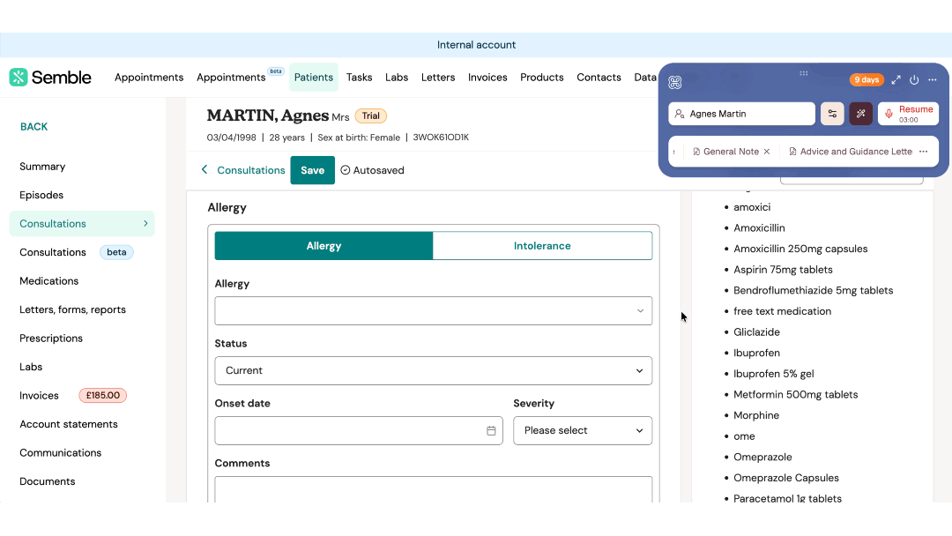This screenshot has height=536, width=952.
Task: Open Invoices in the top navigation bar
Action: 487,77
